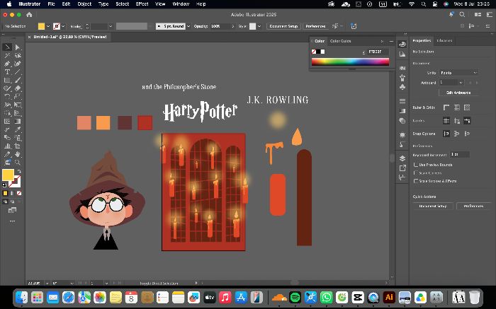The height and width of the screenshot is (309, 496).
Task: Open the stroke weight dropdown
Action: click(x=111, y=26)
